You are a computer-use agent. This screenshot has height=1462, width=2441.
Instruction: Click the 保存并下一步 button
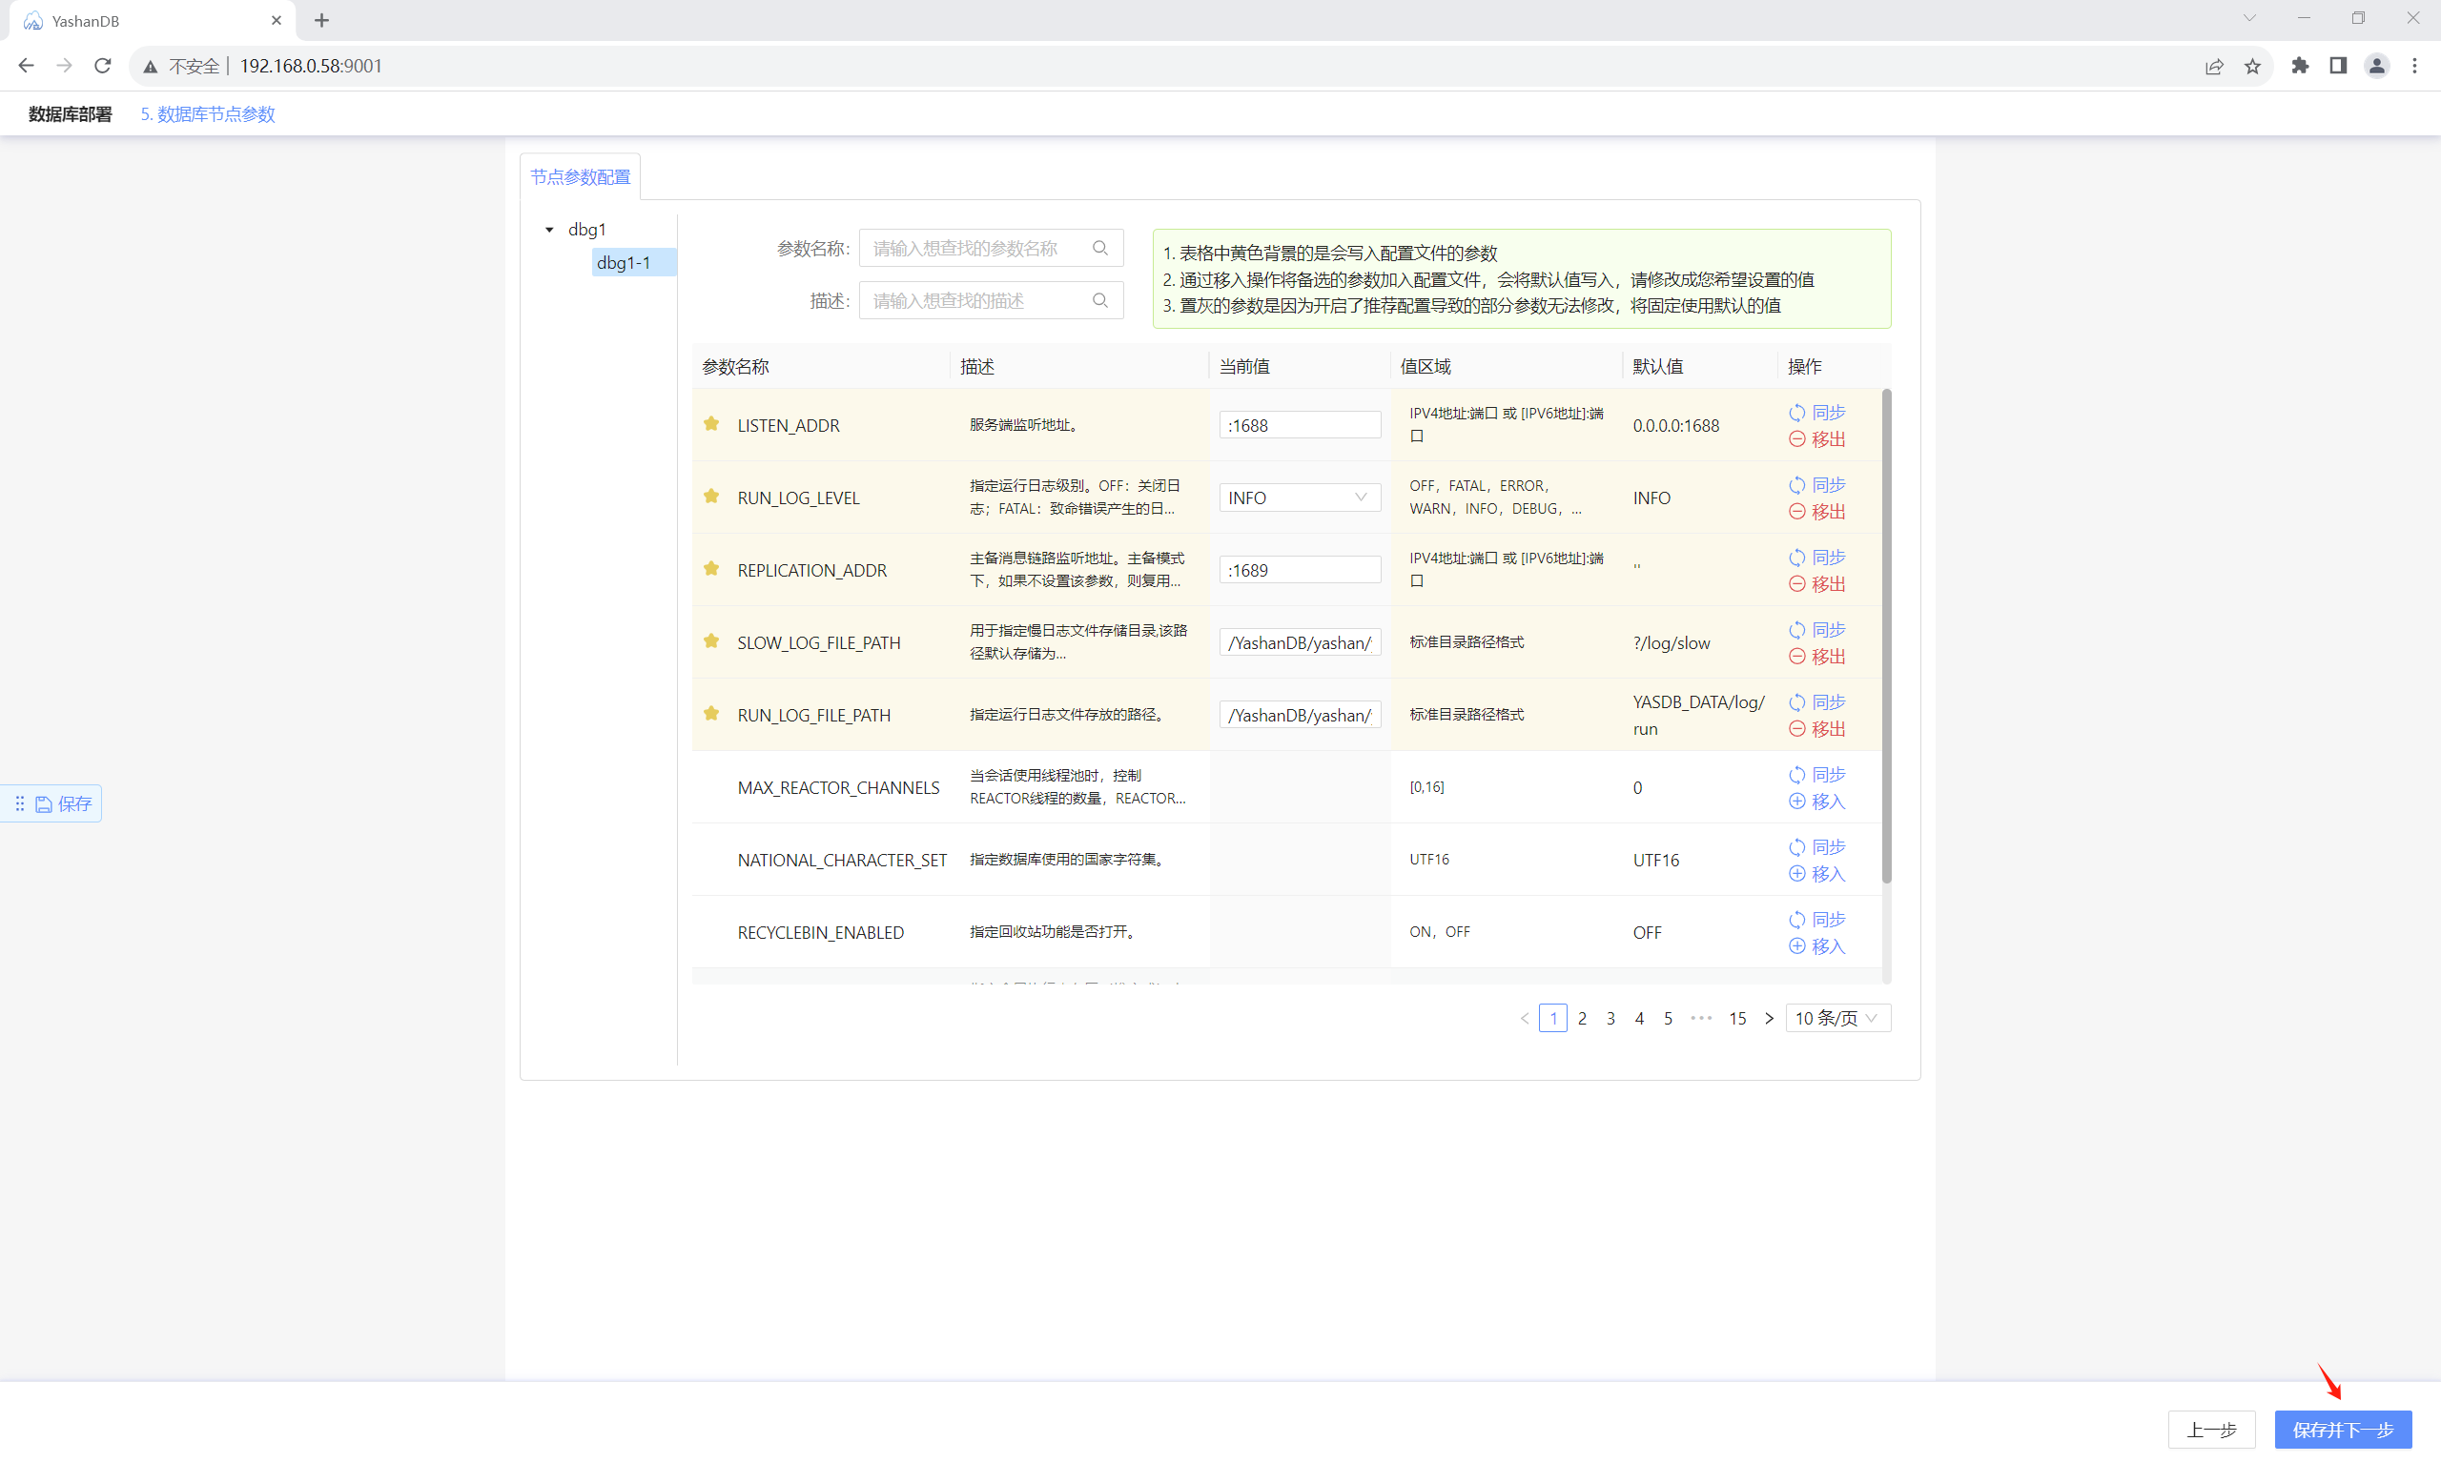[2342, 1430]
